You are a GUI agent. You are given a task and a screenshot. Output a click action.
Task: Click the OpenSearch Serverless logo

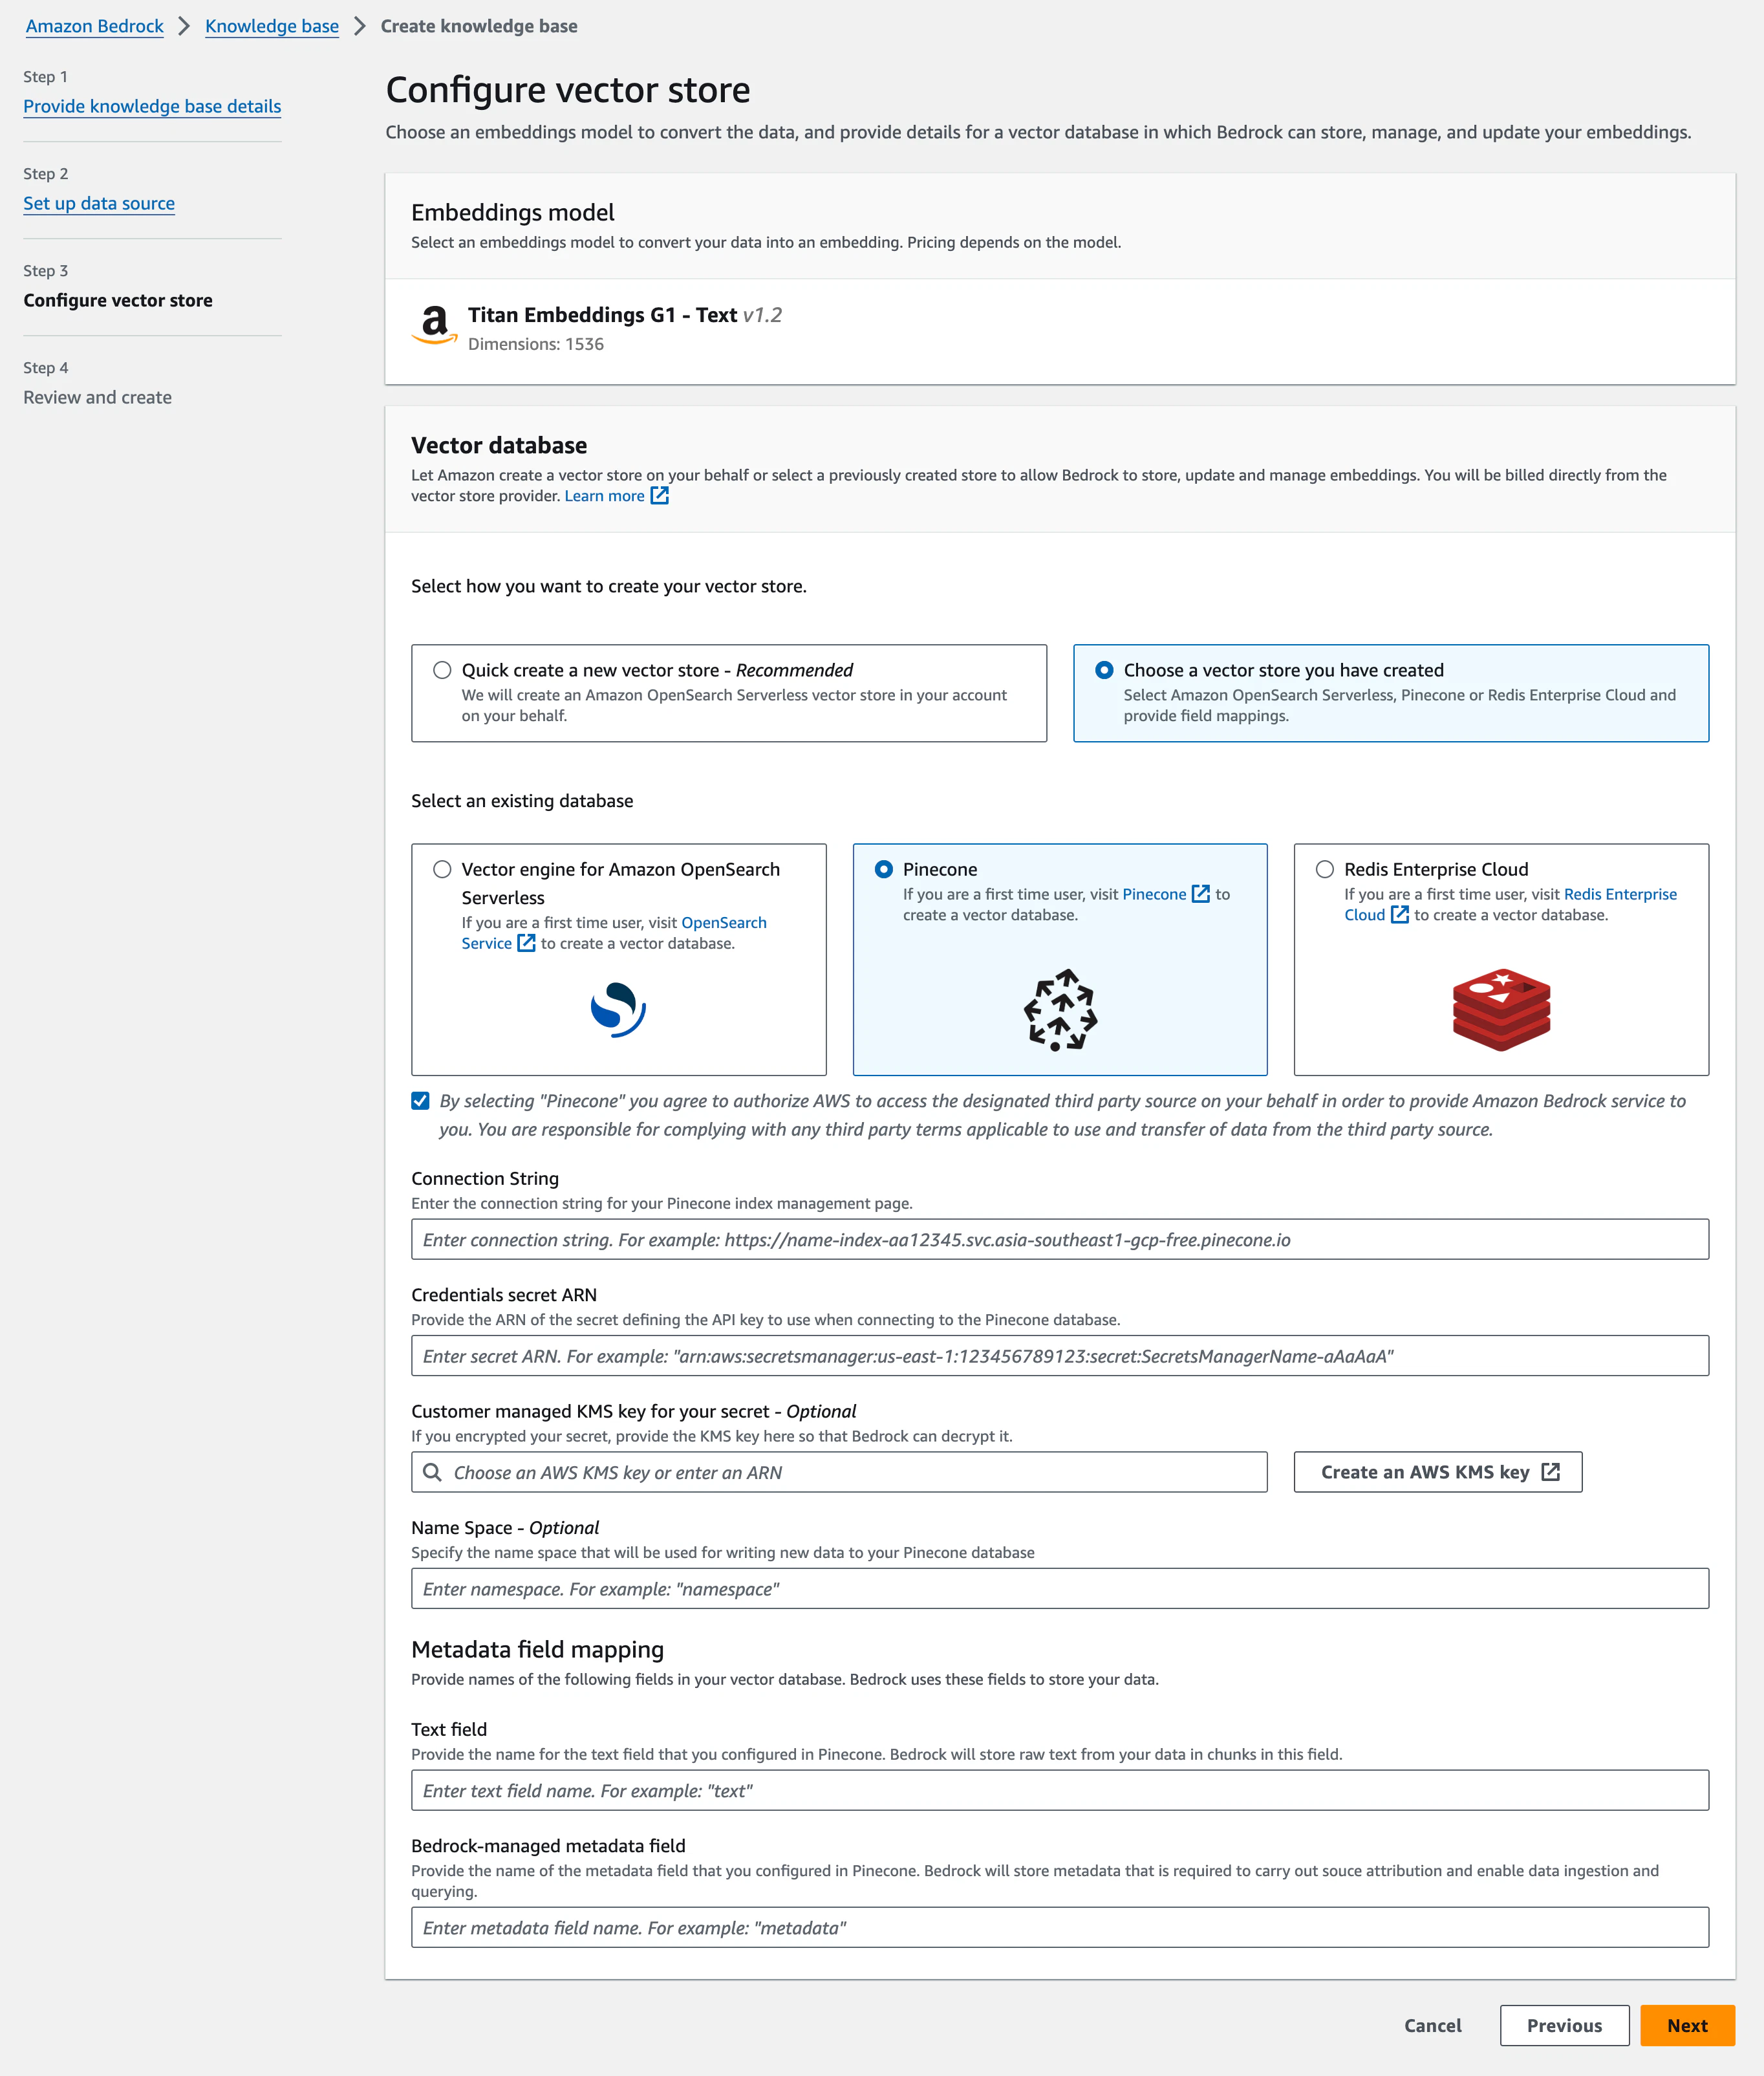click(x=618, y=1009)
